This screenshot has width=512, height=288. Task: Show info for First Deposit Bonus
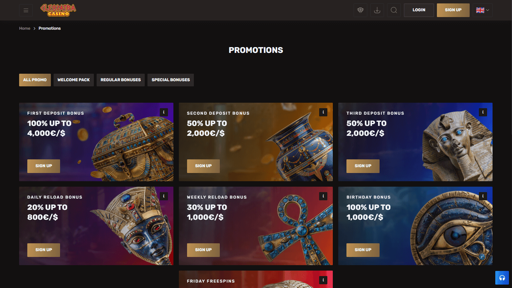click(164, 112)
